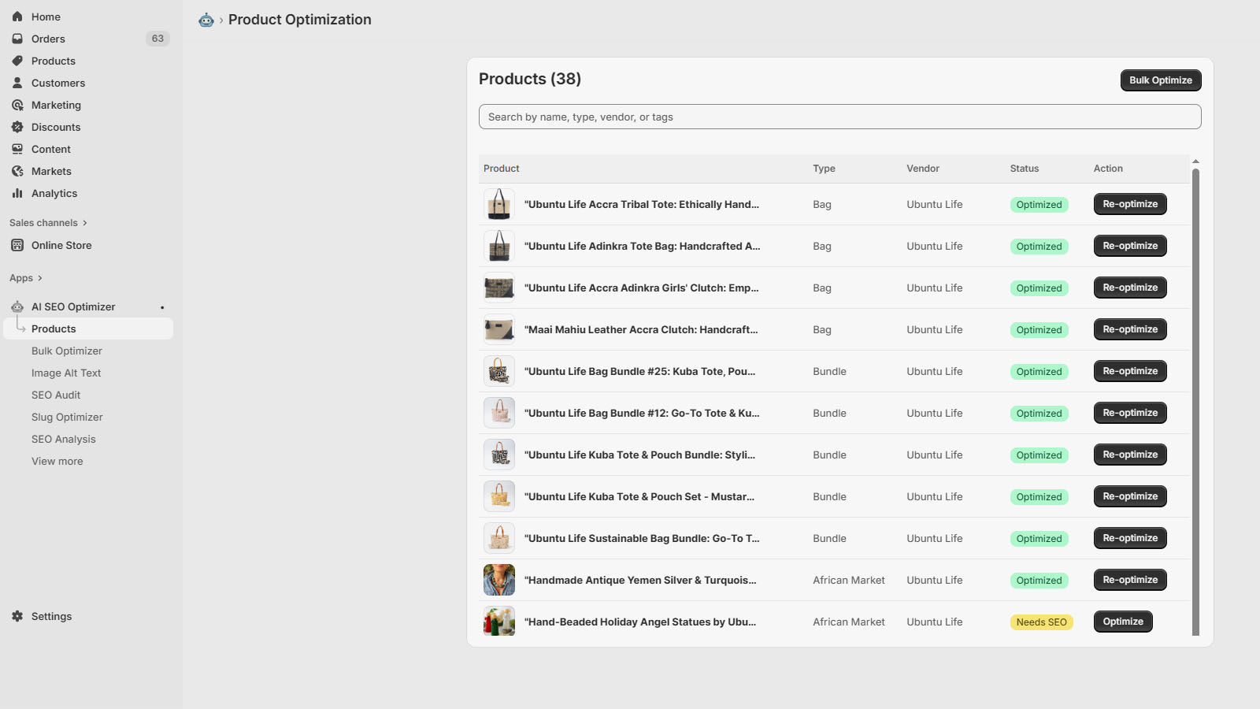Switch to the Bulk Optimizer section
This screenshot has width=1260, height=709.
click(66, 351)
